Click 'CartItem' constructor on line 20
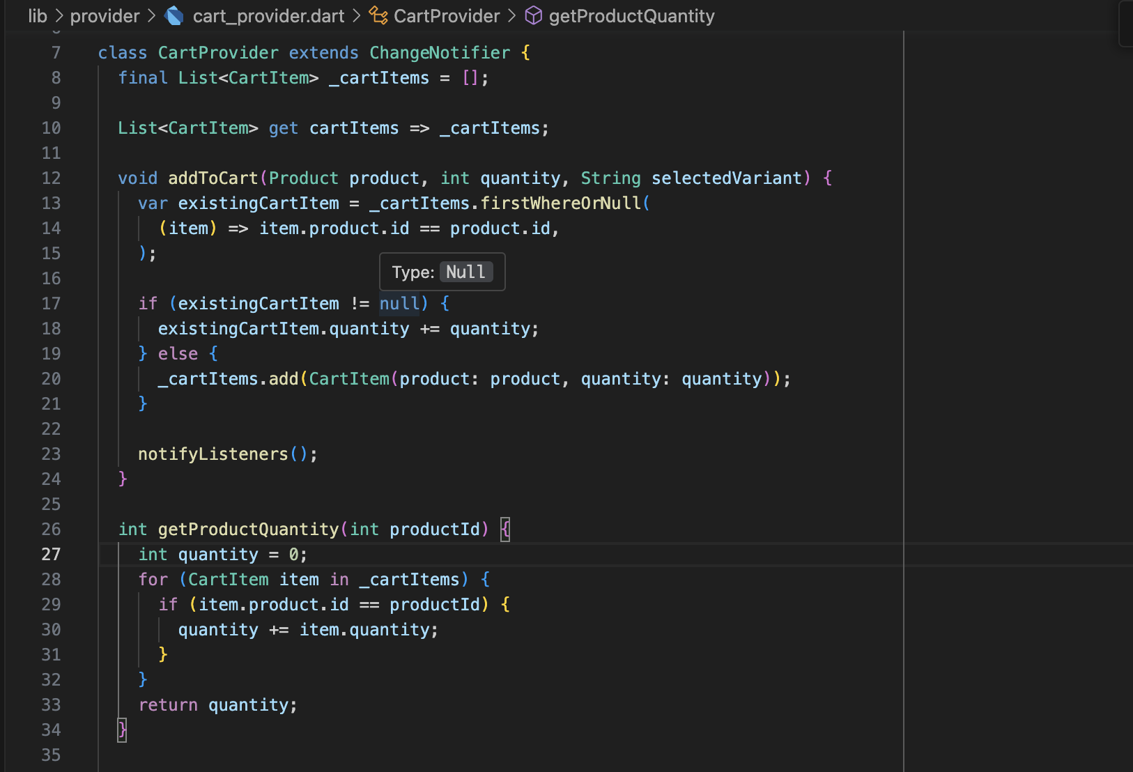This screenshot has width=1133, height=772. pyautogui.click(x=349, y=379)
